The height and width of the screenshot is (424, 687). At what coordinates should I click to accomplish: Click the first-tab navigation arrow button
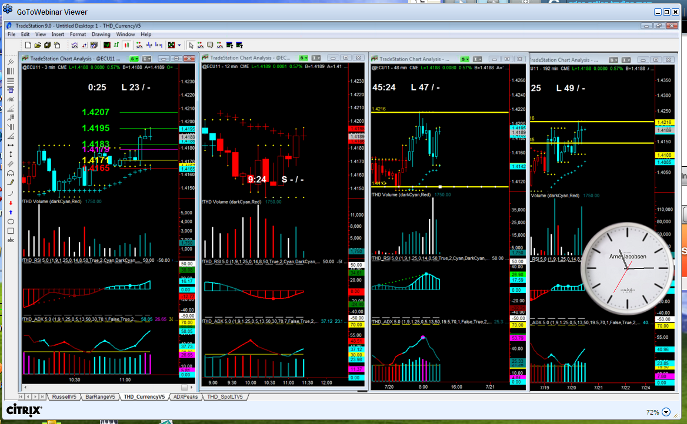[x=21, y=397]
